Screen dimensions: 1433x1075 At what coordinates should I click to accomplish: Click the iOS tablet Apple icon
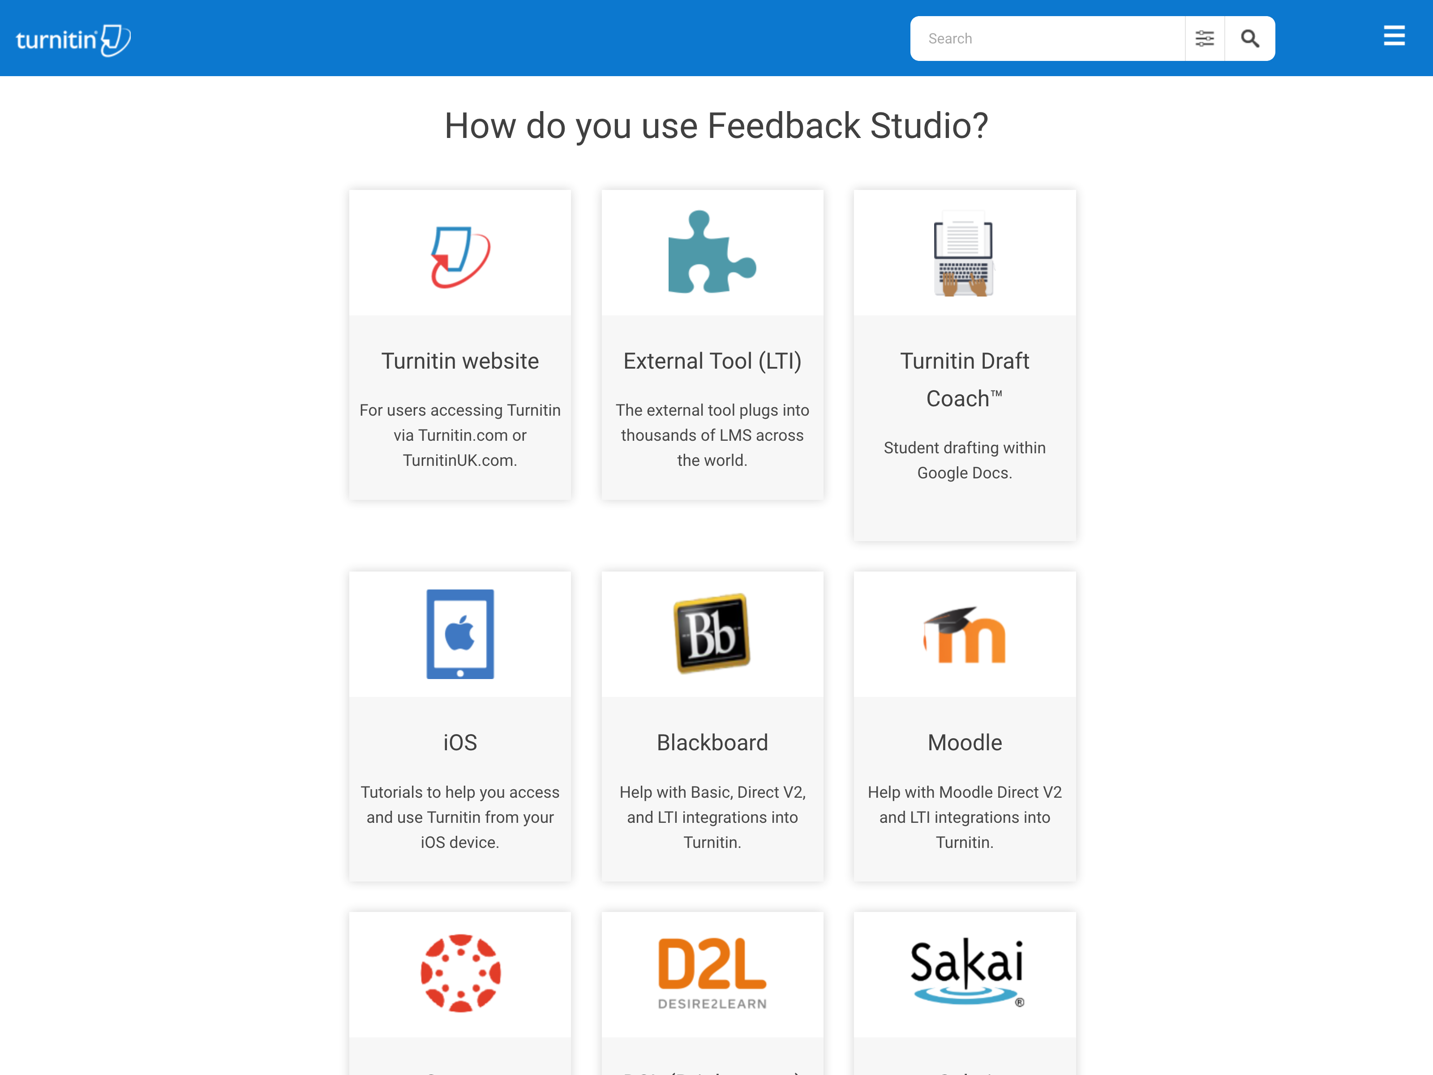[x=460, y=634]
